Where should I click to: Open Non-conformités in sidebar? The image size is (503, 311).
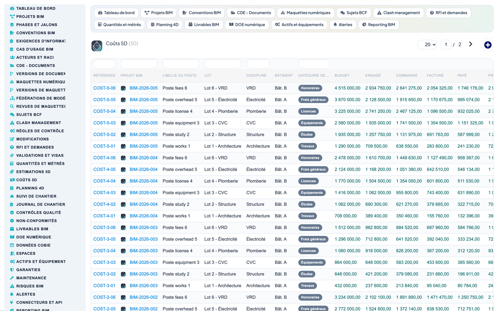[x=36, y=221]
